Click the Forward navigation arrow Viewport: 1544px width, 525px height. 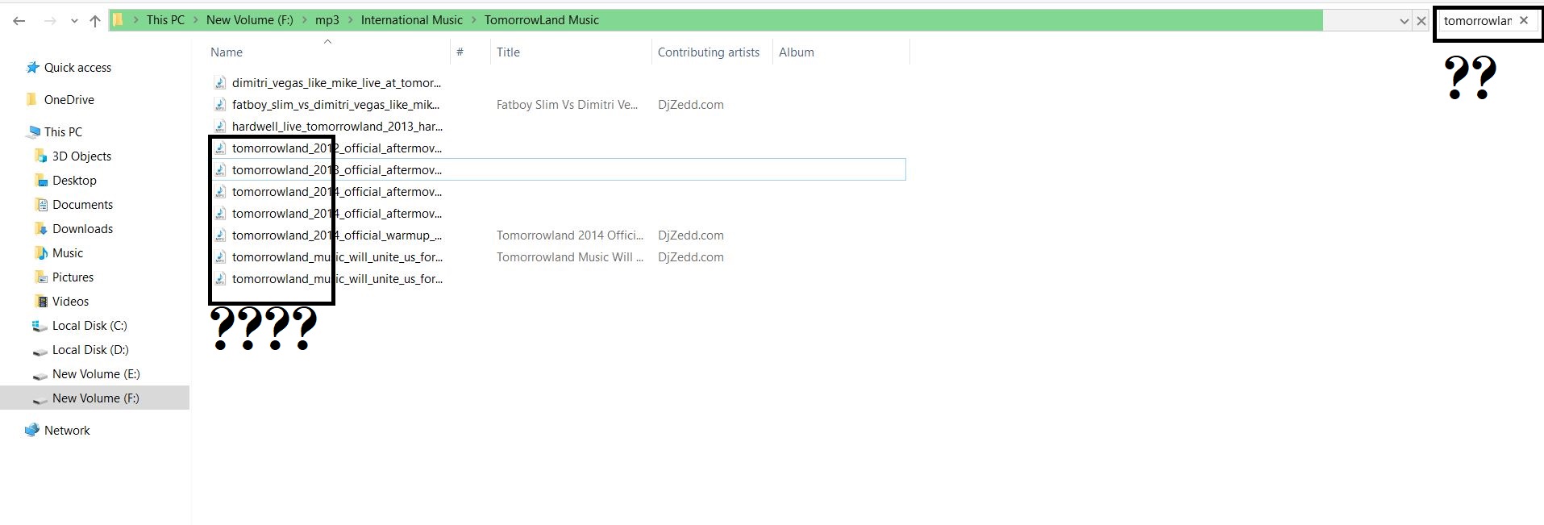pos(50,21)
